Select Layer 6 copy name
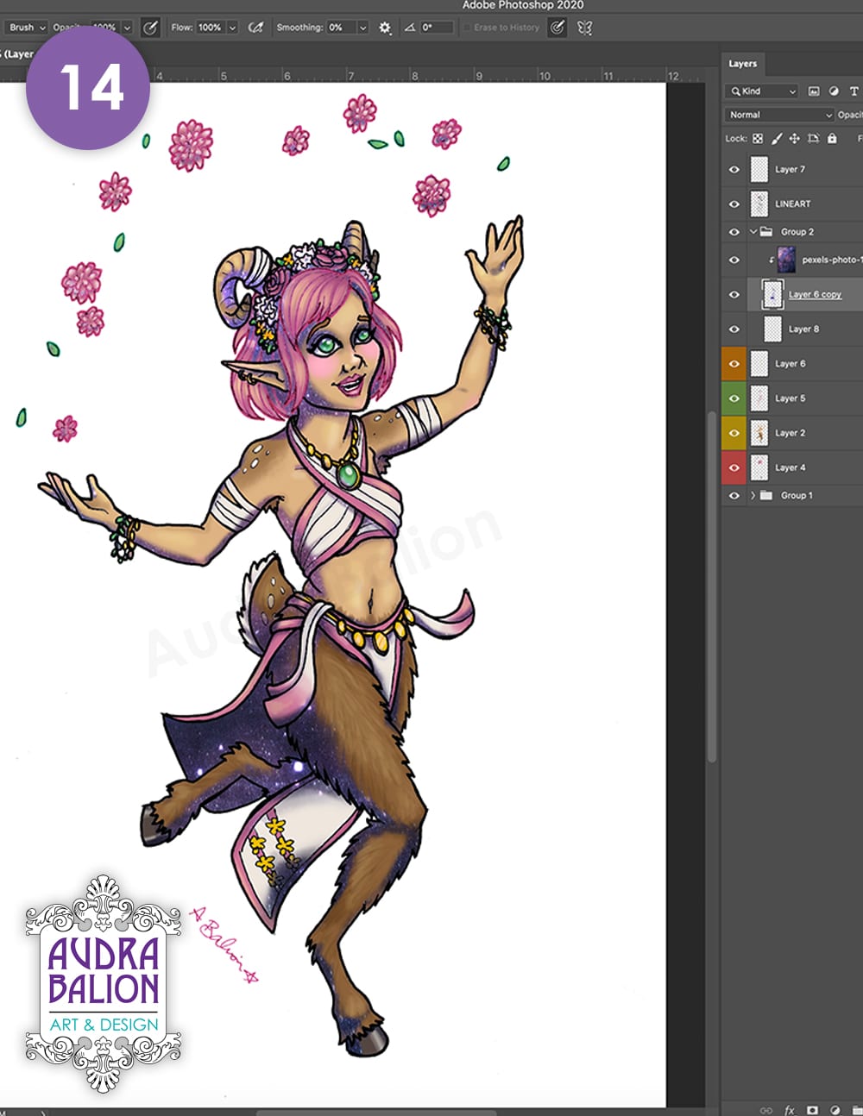Viewport: 863px width, 1116px height. [815, 294]
